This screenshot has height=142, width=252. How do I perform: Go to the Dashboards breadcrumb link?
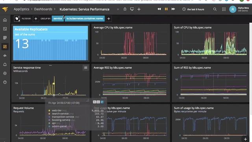pos(43,9)
